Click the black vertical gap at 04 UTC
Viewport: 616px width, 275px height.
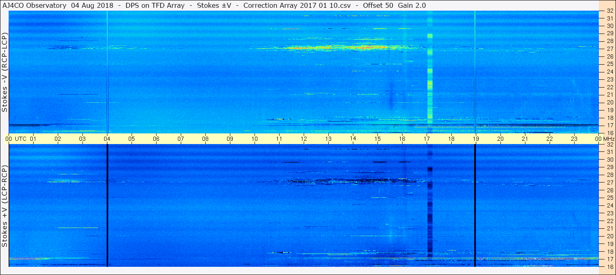pyautogui.click(x=107, y=205)
